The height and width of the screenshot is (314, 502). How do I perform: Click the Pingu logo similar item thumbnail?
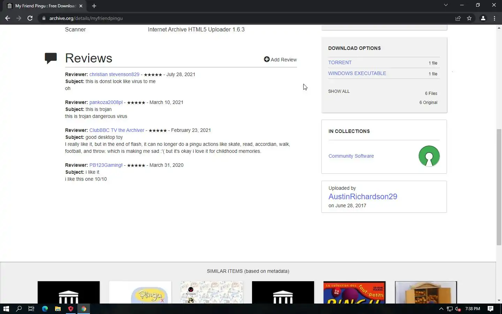(140, 292)
